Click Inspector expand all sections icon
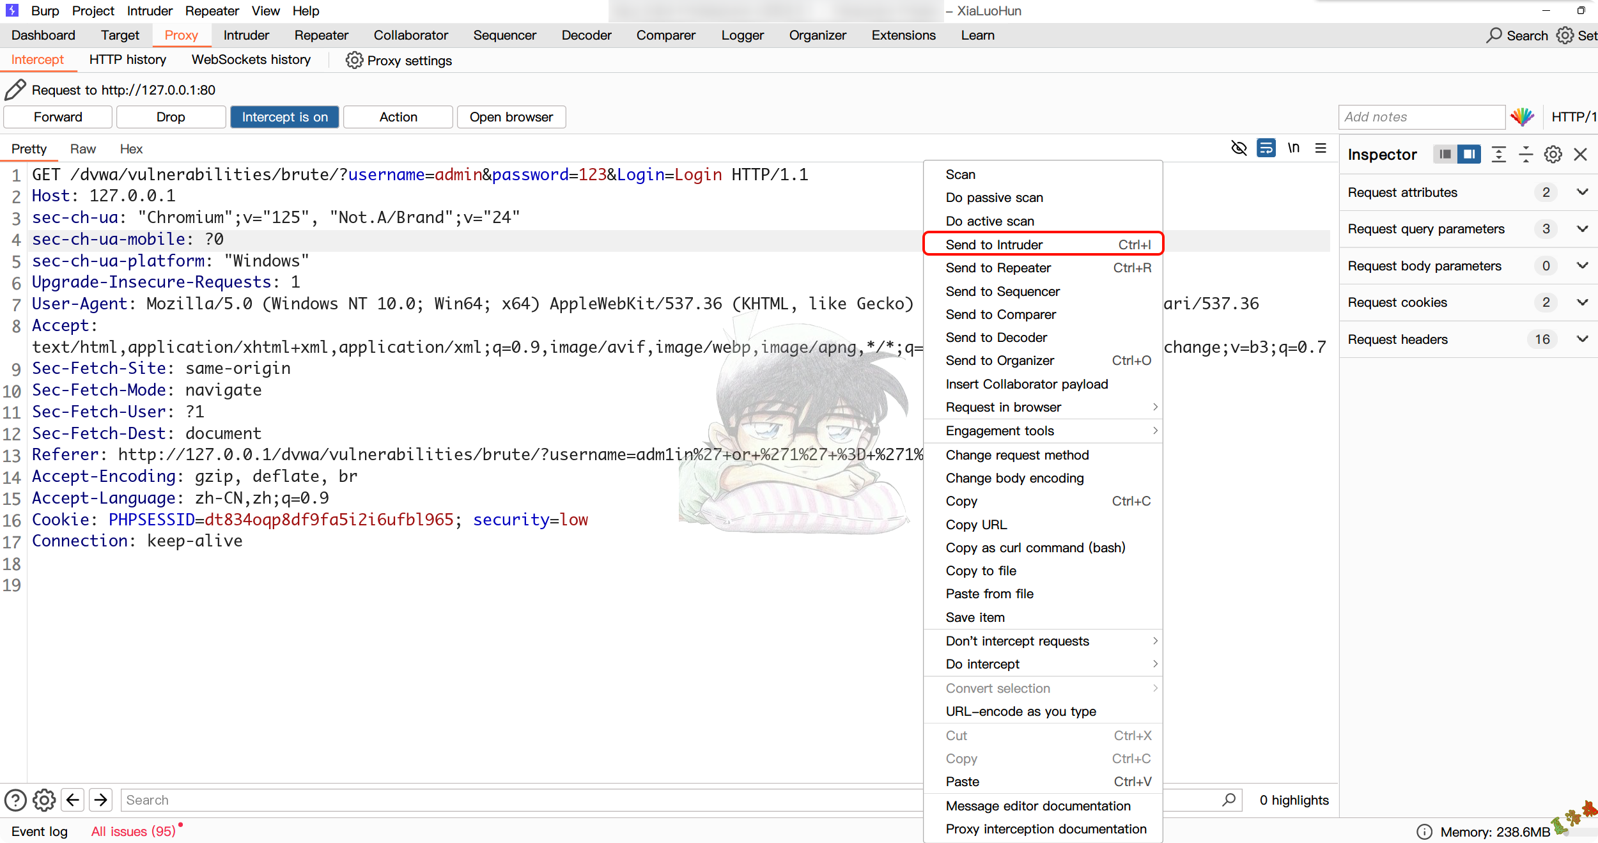Viewport: 1598px width, 843px height. click(x=1498, y=154)
